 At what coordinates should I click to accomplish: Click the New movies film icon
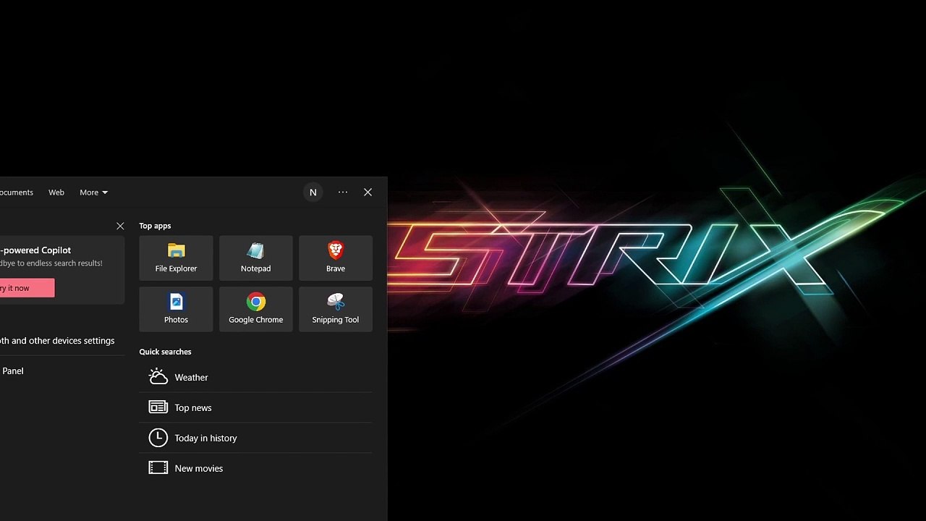pos(158,468)
